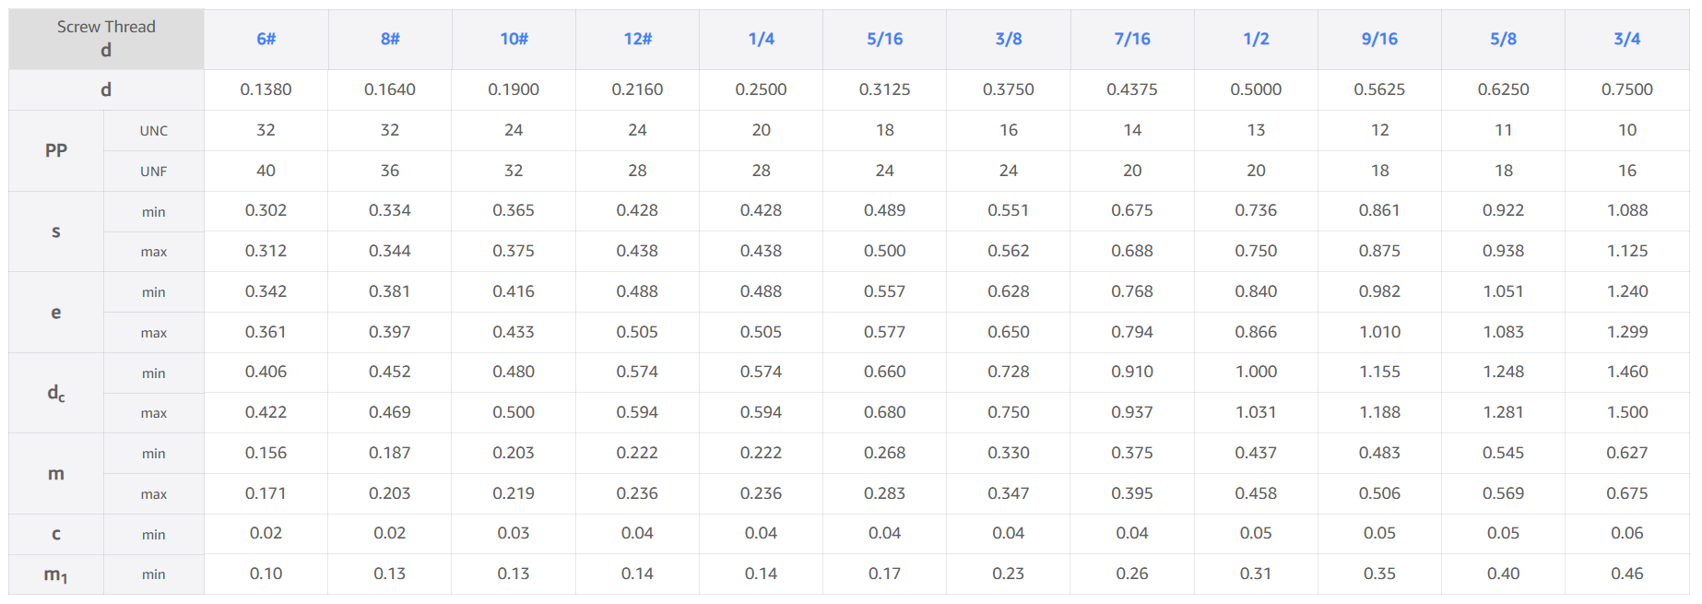Select the m1 row label
The height and width of the screenshot is (604, 1702).
(x=56, y=574)
